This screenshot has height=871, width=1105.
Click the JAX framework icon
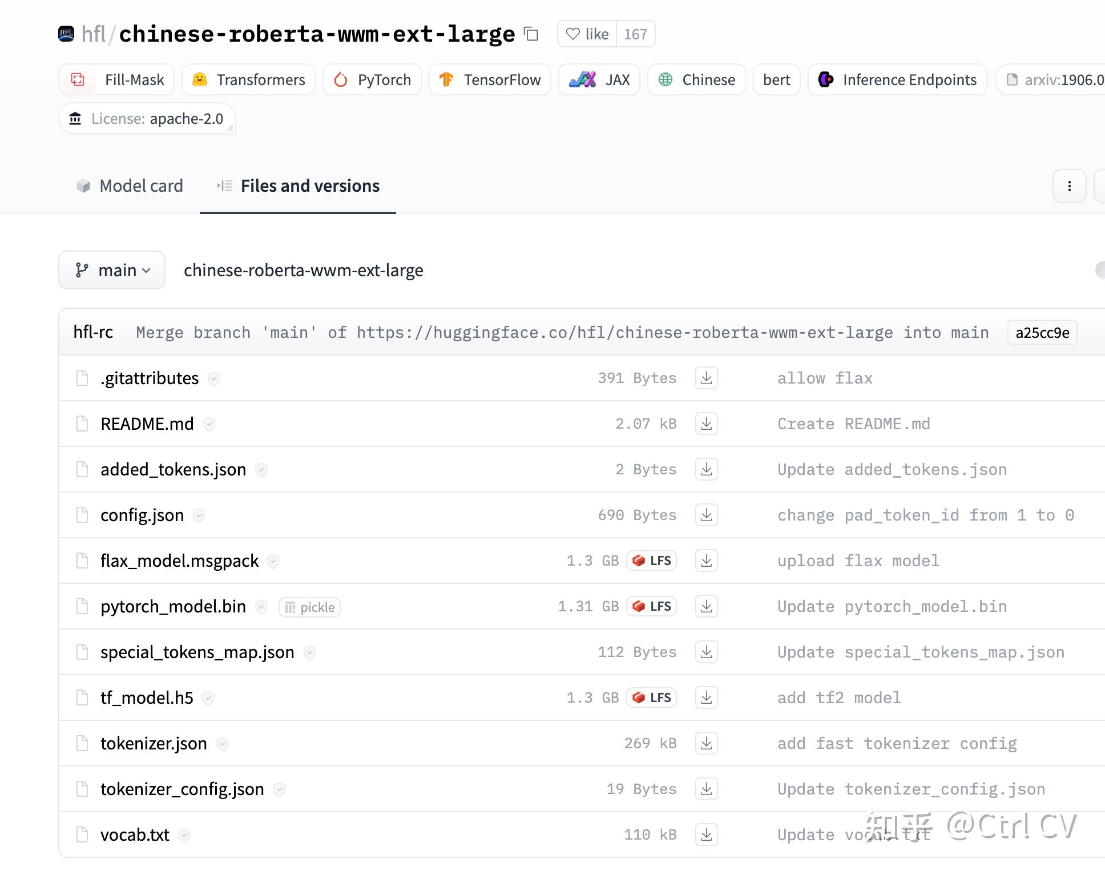pos(583,80)
